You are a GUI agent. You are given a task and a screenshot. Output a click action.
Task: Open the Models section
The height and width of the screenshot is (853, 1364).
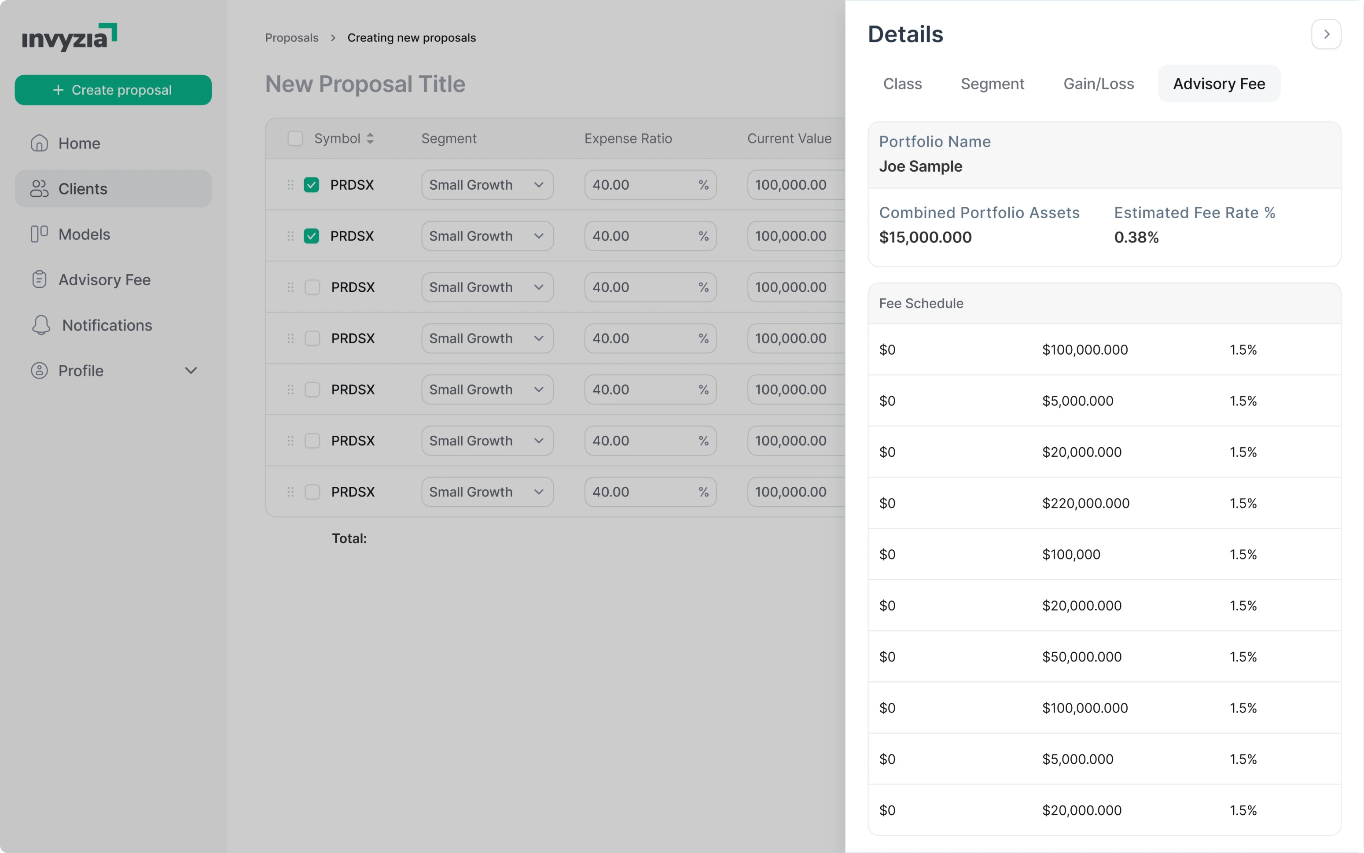point(84,234)
